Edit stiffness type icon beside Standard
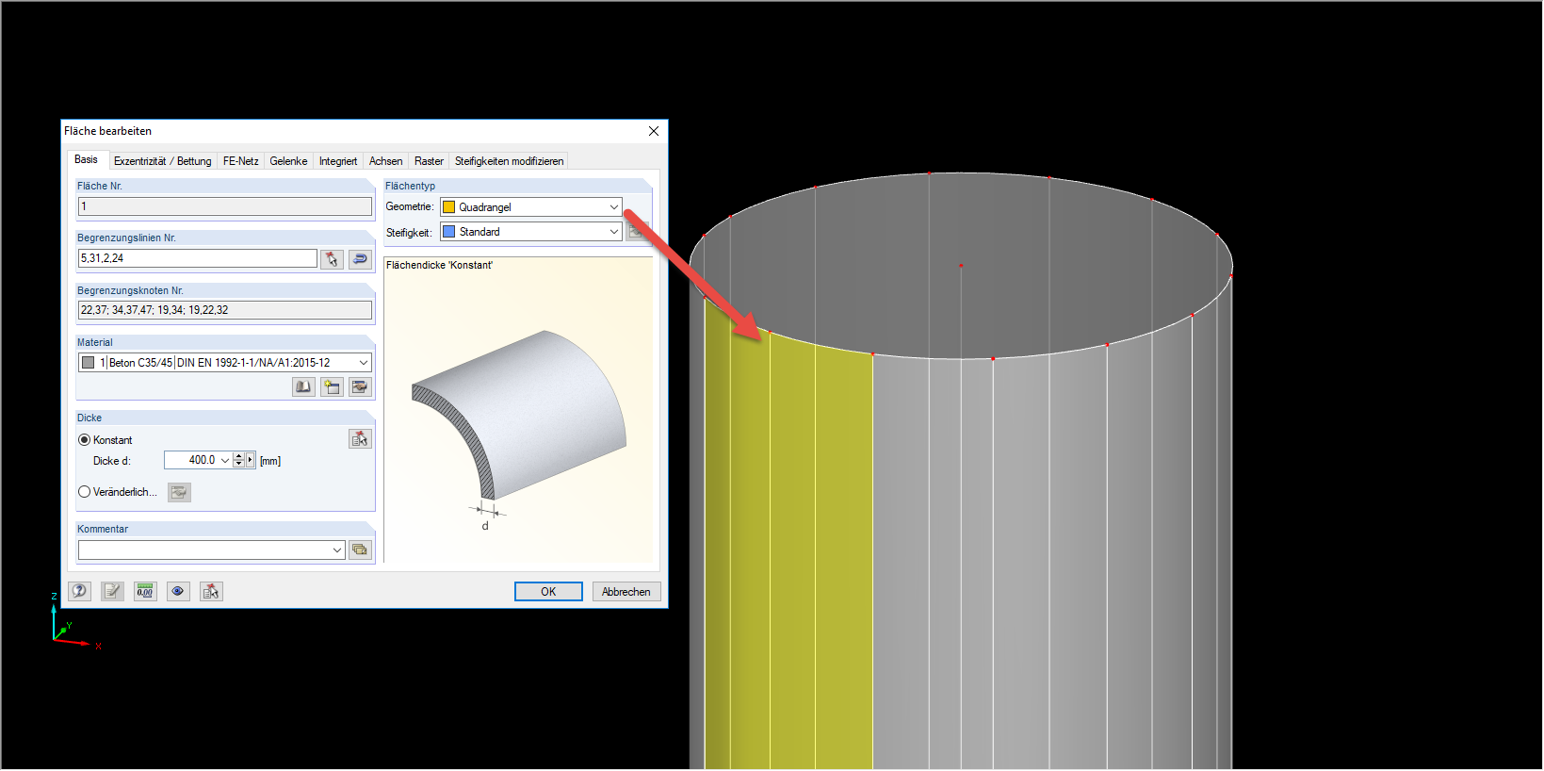 tap(637, 231)
